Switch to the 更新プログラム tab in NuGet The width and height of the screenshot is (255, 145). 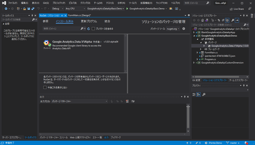[89, 21]
